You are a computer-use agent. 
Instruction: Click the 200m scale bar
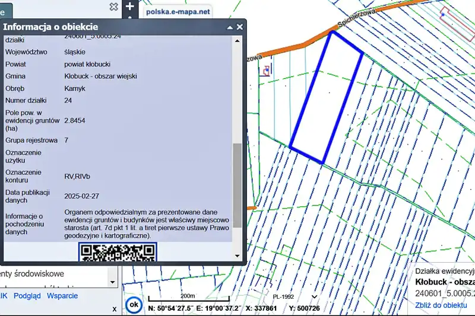[188, 299]
